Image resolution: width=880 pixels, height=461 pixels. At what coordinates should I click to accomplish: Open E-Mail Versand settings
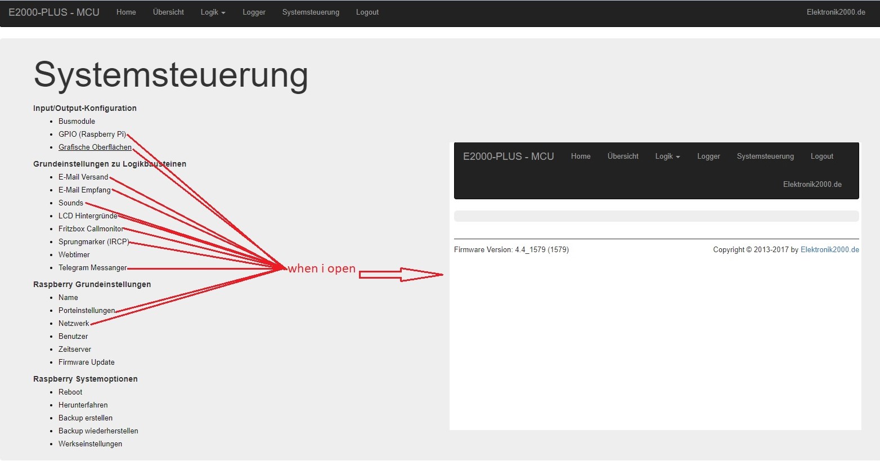coord(83,177)
